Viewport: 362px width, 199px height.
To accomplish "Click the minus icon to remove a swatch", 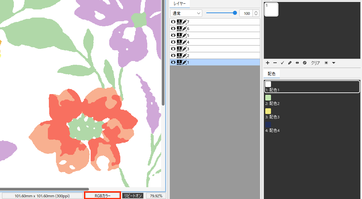I will [x=275, y=63].
